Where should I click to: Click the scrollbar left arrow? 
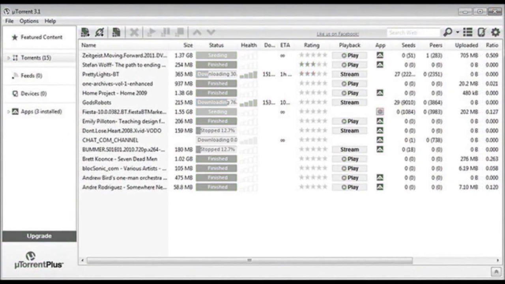82,260
